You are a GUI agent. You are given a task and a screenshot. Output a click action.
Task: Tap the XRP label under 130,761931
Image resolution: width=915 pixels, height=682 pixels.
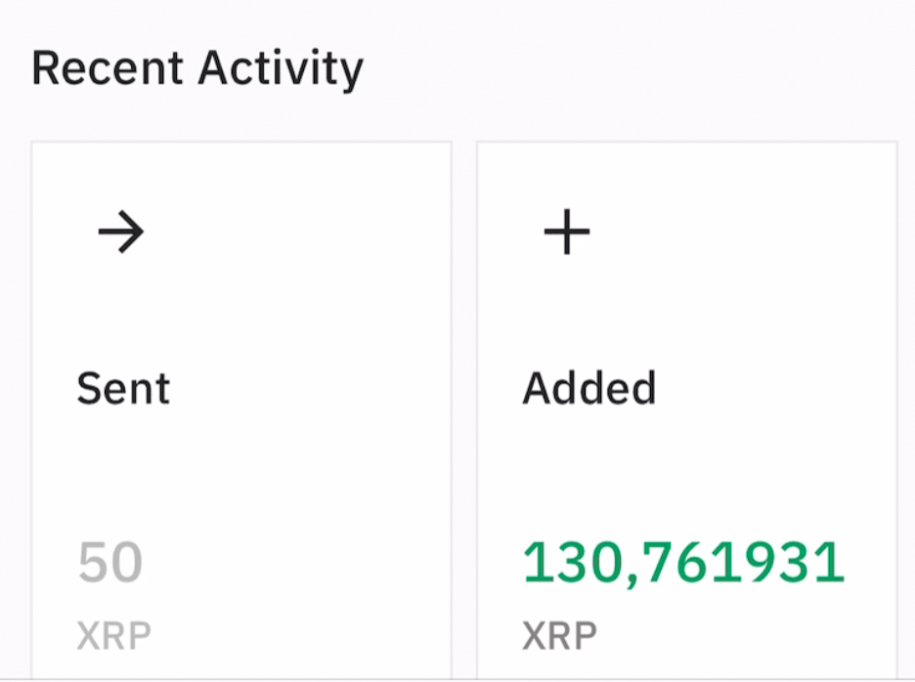pos(559,636)
